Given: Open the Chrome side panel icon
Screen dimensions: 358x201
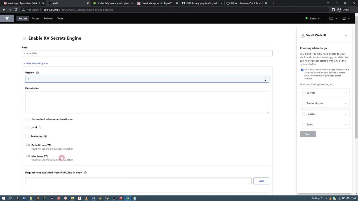Looking at the screenshot, I should tap(333, 10).
